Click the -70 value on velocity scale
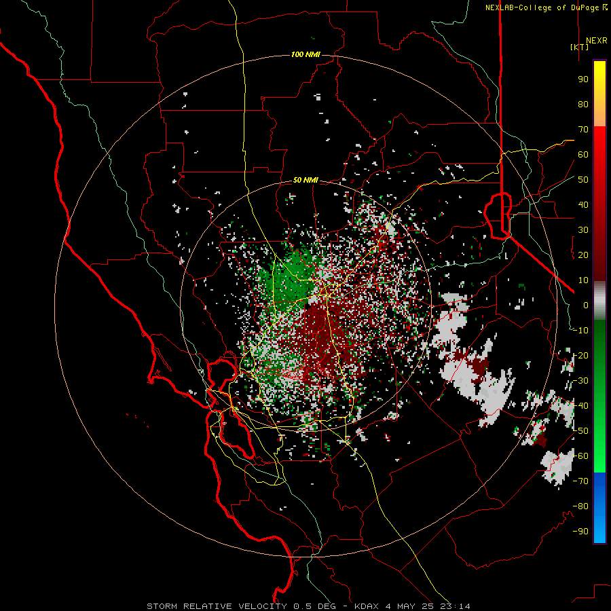The width and height of the screenshot is (611, 611). [580, 481]
